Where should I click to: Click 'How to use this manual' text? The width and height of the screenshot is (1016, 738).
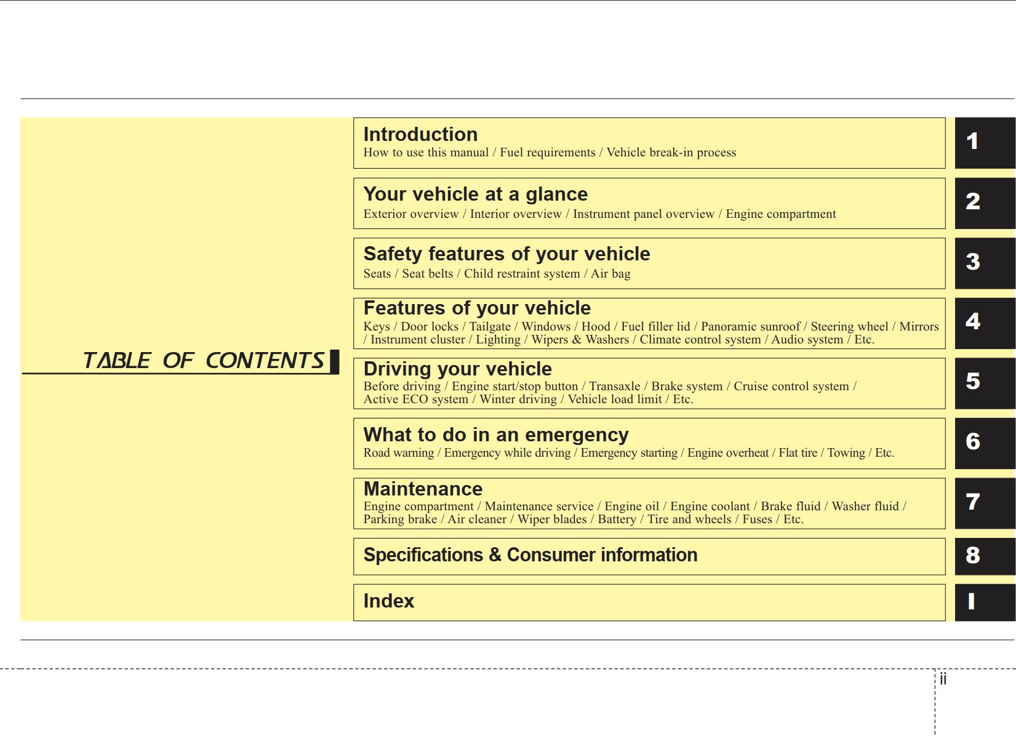click(x=426, y=153)
